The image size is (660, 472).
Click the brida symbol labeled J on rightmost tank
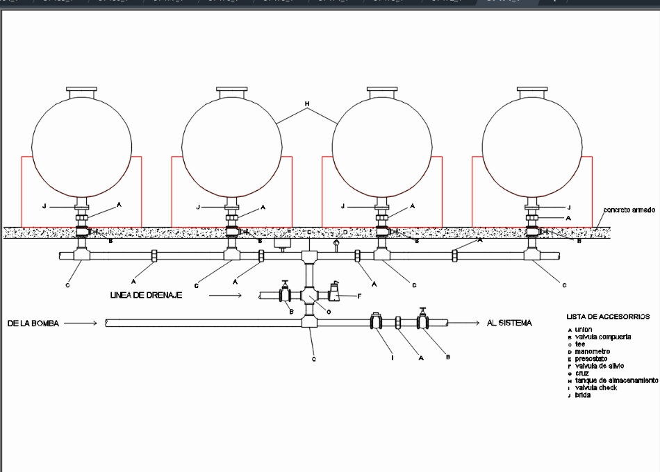pyautogui.click(x=531, y=206)
